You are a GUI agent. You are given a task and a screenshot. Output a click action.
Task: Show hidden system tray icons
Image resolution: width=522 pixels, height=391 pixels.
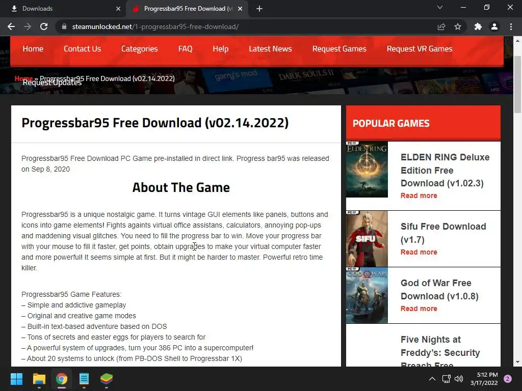(432, 379)
